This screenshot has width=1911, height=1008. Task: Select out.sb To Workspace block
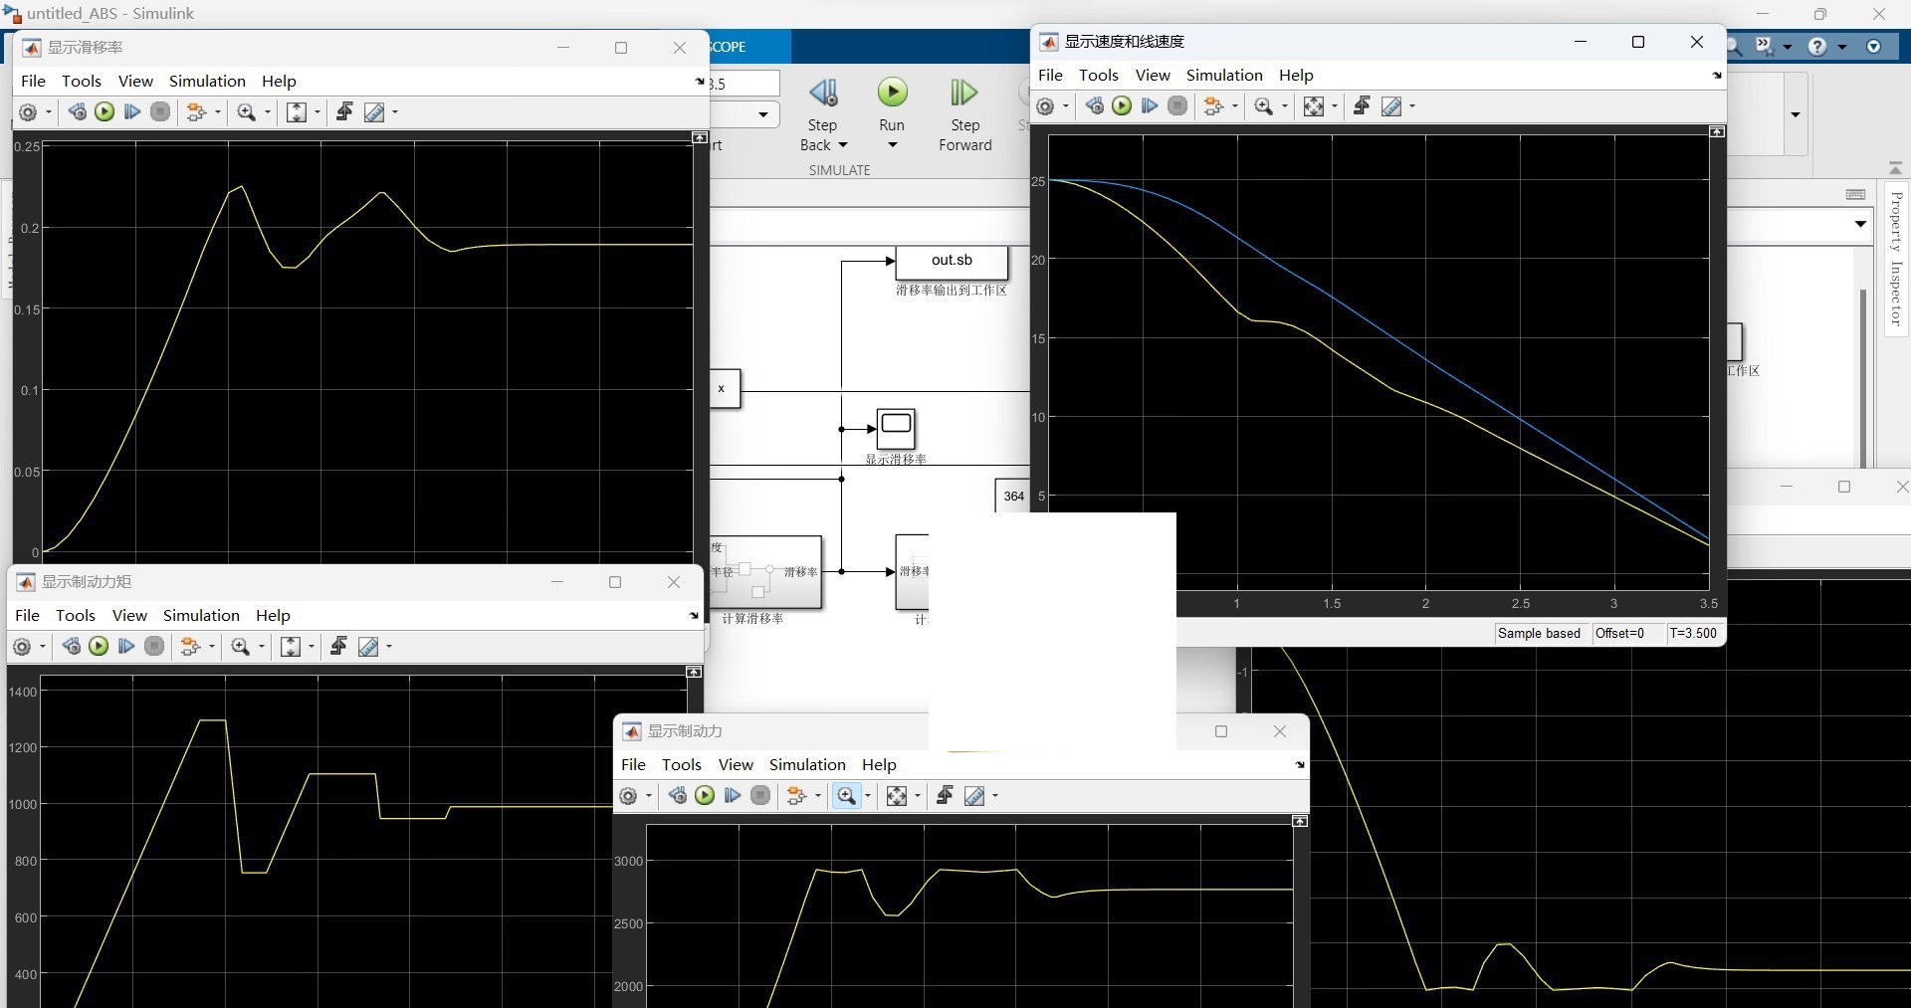click(x=952, y=263)
